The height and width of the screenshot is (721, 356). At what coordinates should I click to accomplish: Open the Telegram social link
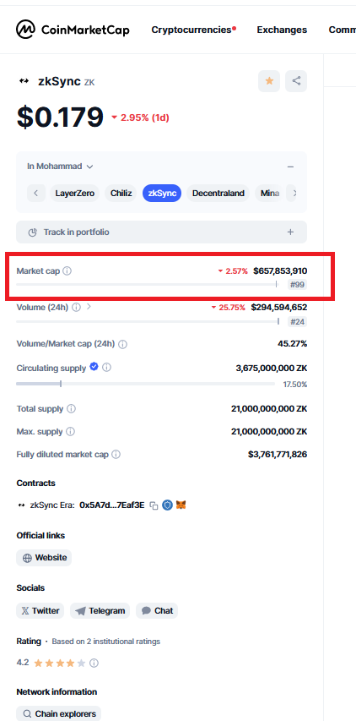click(x=100, y=610)
